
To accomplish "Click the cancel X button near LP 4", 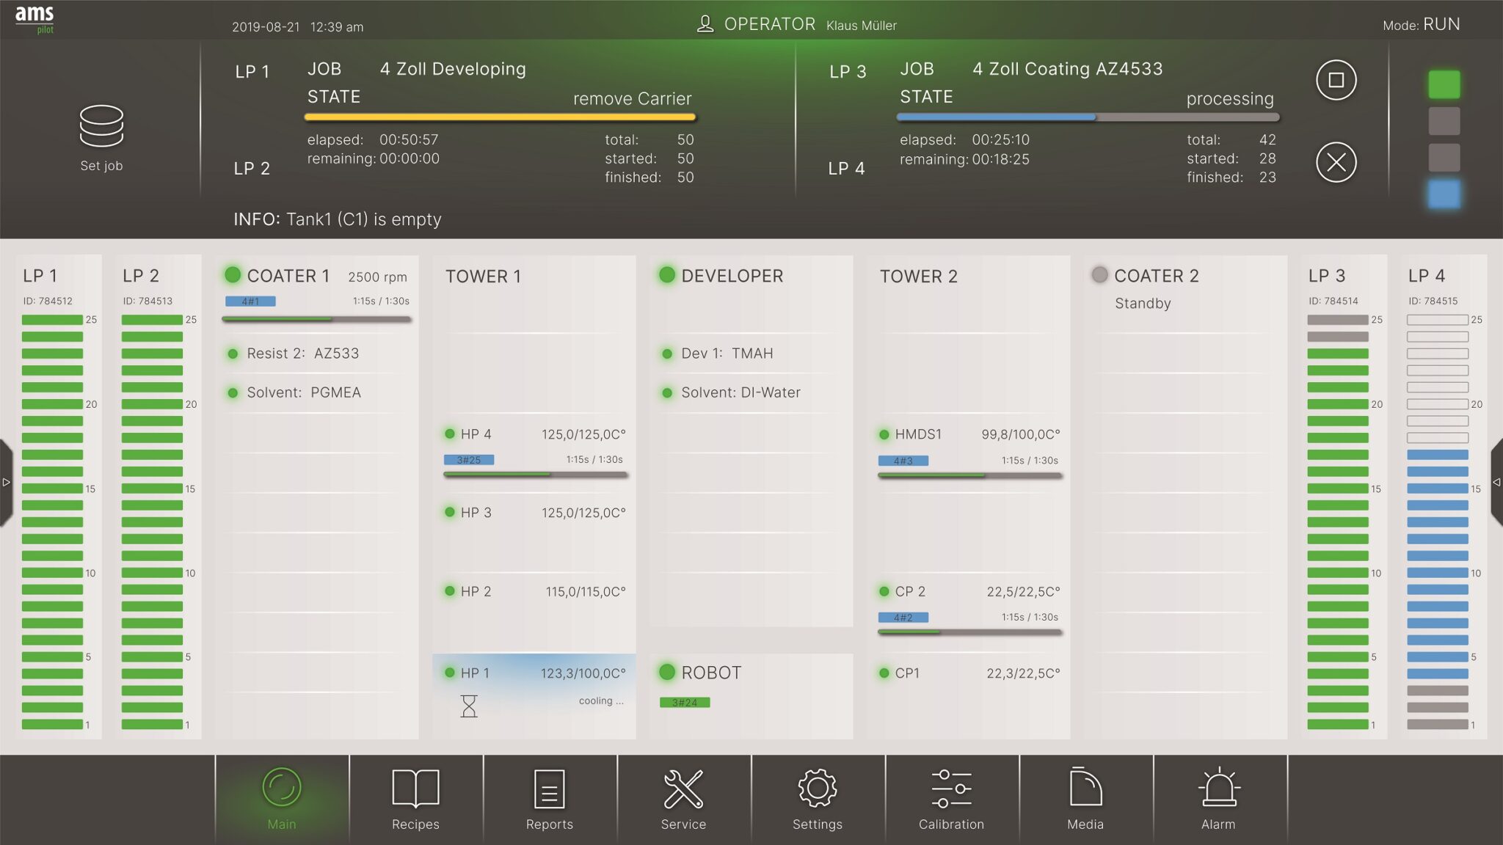I will click(1336, 163).
